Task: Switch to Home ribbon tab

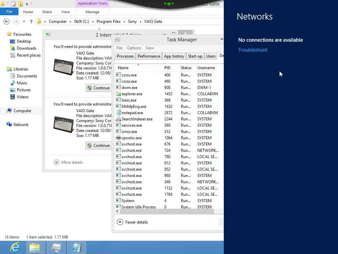Action: pyautogui.click(x=28, y=12)
